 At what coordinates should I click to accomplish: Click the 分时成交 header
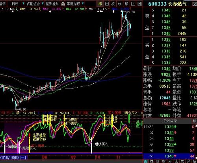coord(170,121)
